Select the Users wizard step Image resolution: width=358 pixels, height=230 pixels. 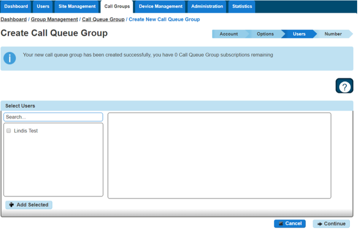[x=299, y=34]
